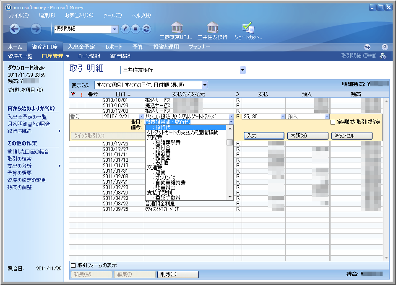Image resolution: width=396 pixels, height=285 pixels.
Task: Click the Refresh icon in toolbar
Action: (146, 29)
